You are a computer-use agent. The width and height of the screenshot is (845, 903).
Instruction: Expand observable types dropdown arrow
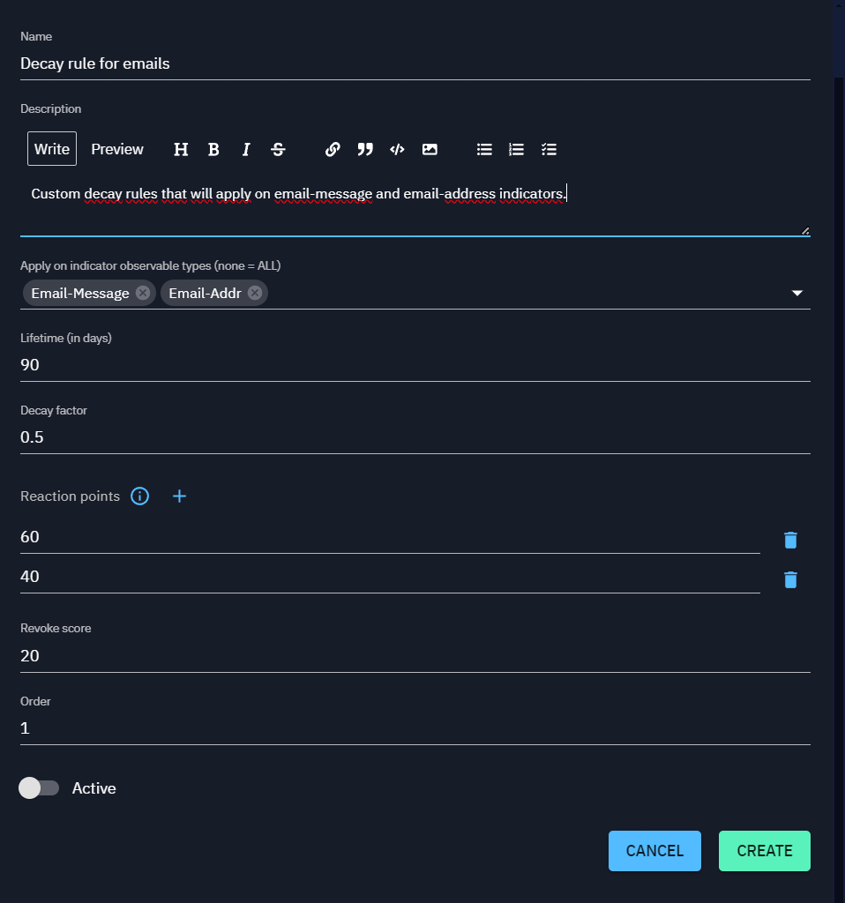click(797, 293)
